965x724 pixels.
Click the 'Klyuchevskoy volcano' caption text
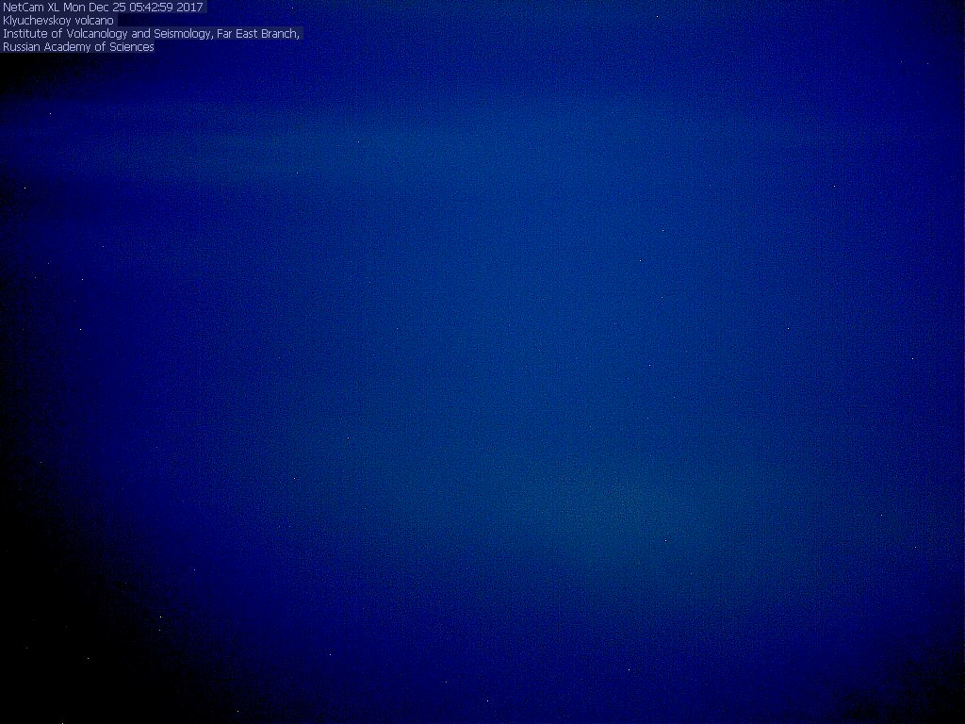point(58,21)
